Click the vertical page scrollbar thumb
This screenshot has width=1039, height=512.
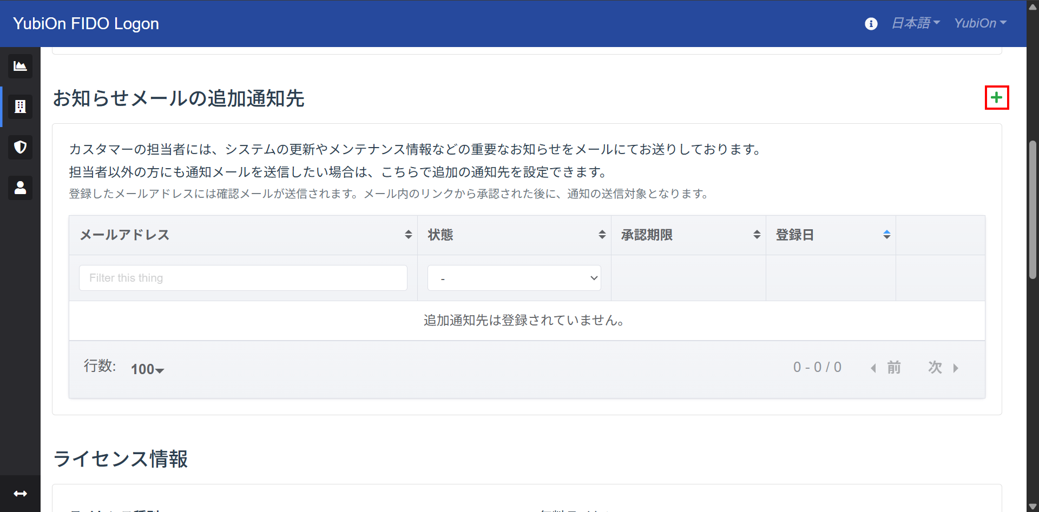pyautogui.click(x=1033, y=210)
